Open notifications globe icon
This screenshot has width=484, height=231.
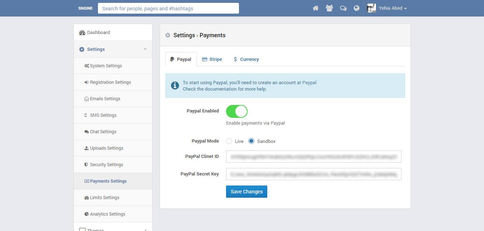tap(356, 8)
